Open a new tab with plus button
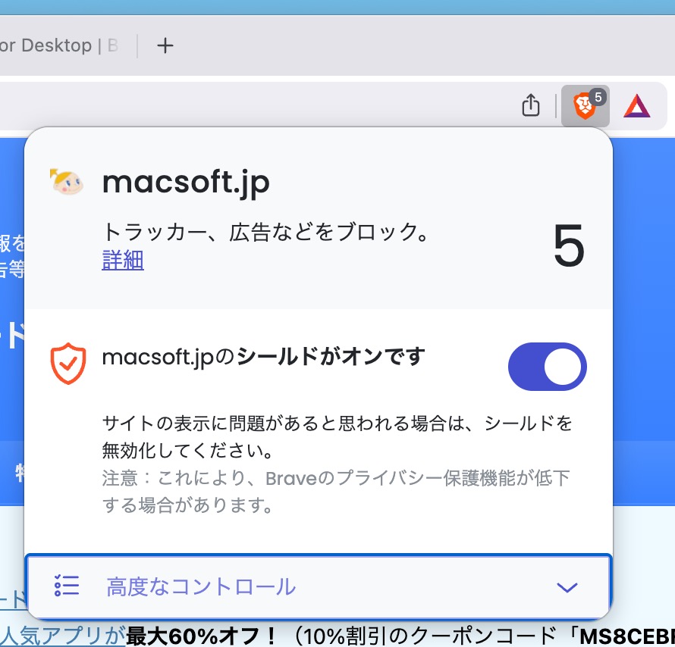 [165, 46]
